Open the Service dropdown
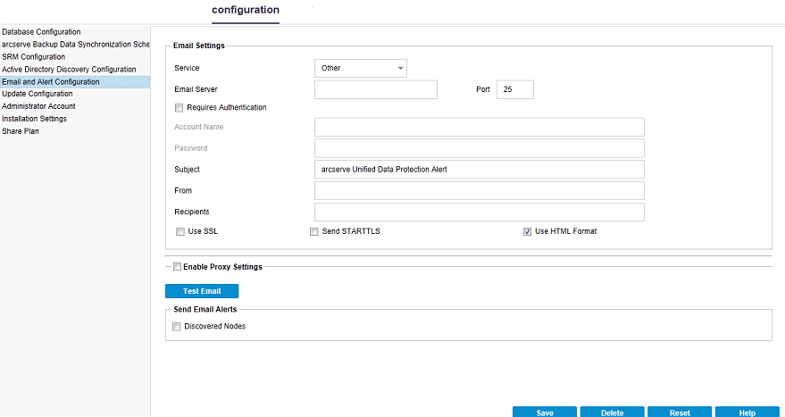 click(x=361, y=68)
